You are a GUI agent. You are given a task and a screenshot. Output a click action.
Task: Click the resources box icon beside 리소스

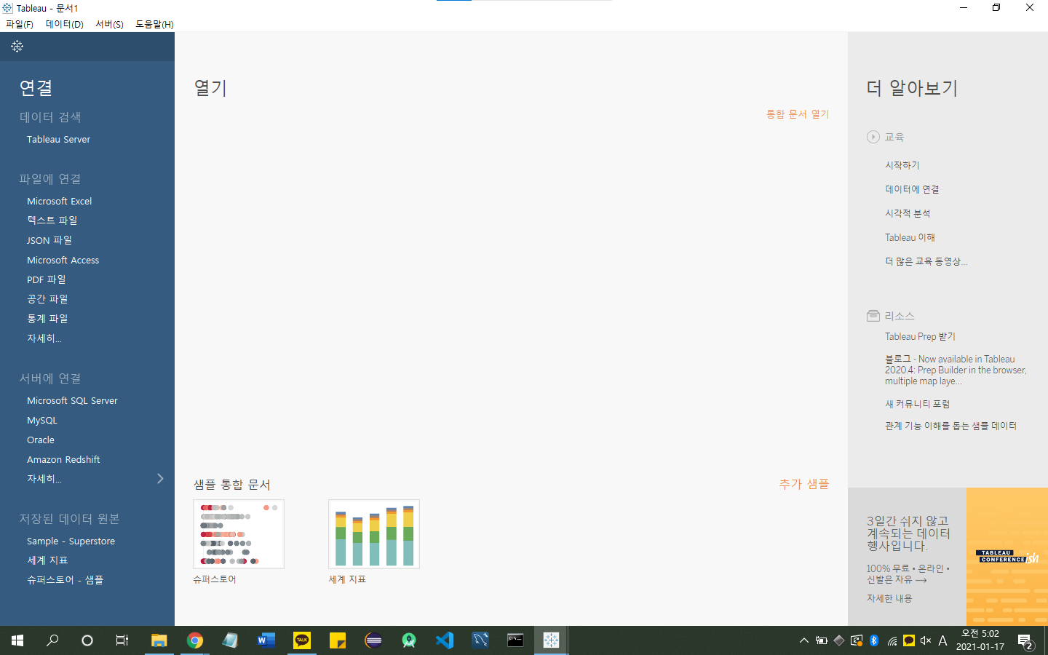click(x=873, y=316)
